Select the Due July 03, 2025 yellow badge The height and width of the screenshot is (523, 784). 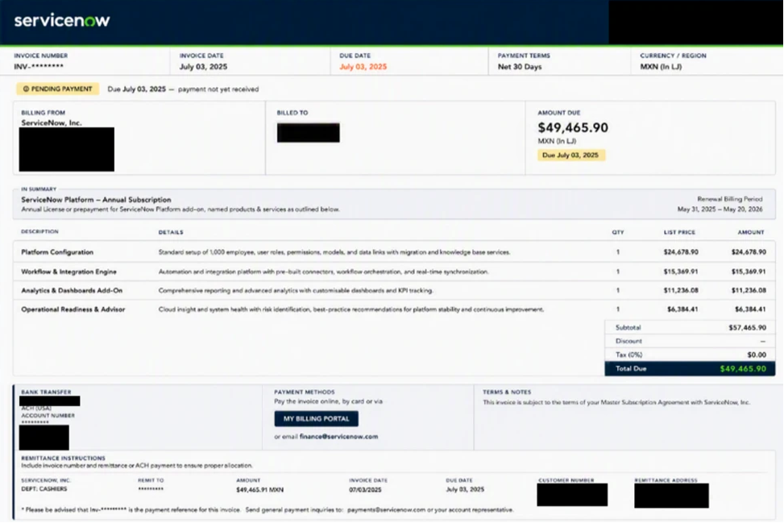tap(571, 156)
